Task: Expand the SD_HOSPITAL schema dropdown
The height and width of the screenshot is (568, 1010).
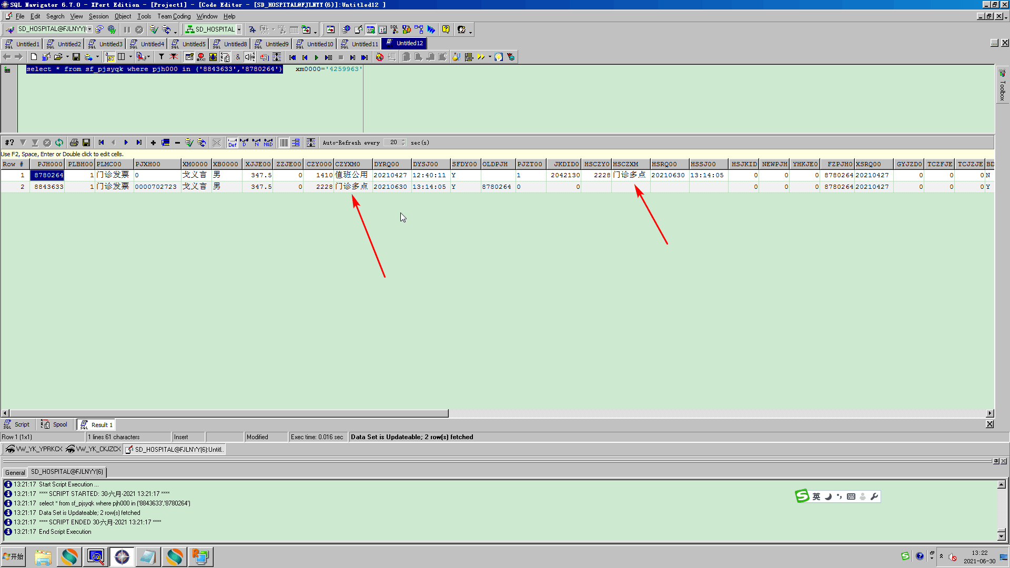Action: [x=239, y=29]
